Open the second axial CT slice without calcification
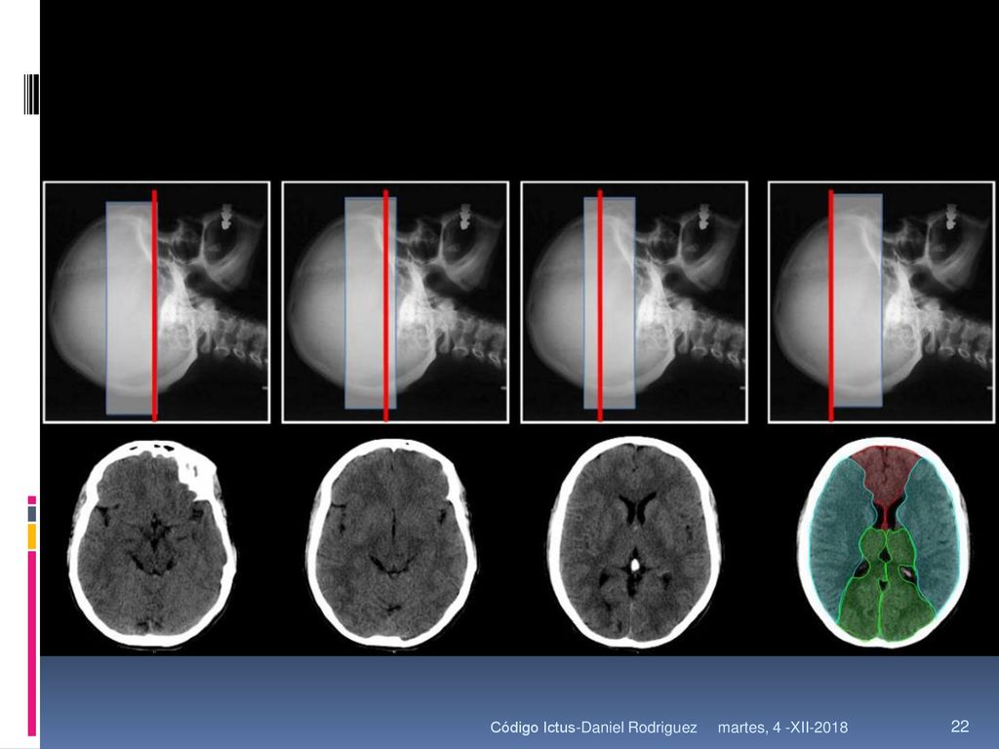The image size is (999, 749). 392,541
